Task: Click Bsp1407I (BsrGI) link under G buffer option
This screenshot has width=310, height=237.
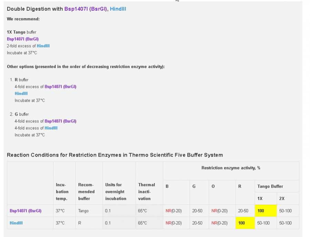Action: click(x=60, y=121)
